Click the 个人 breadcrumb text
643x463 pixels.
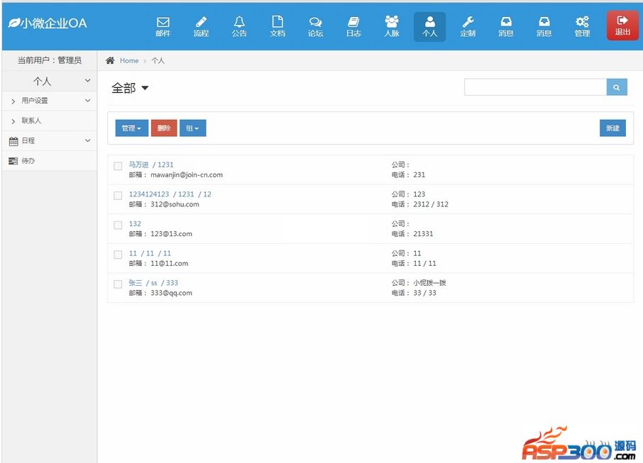point(158,61)
